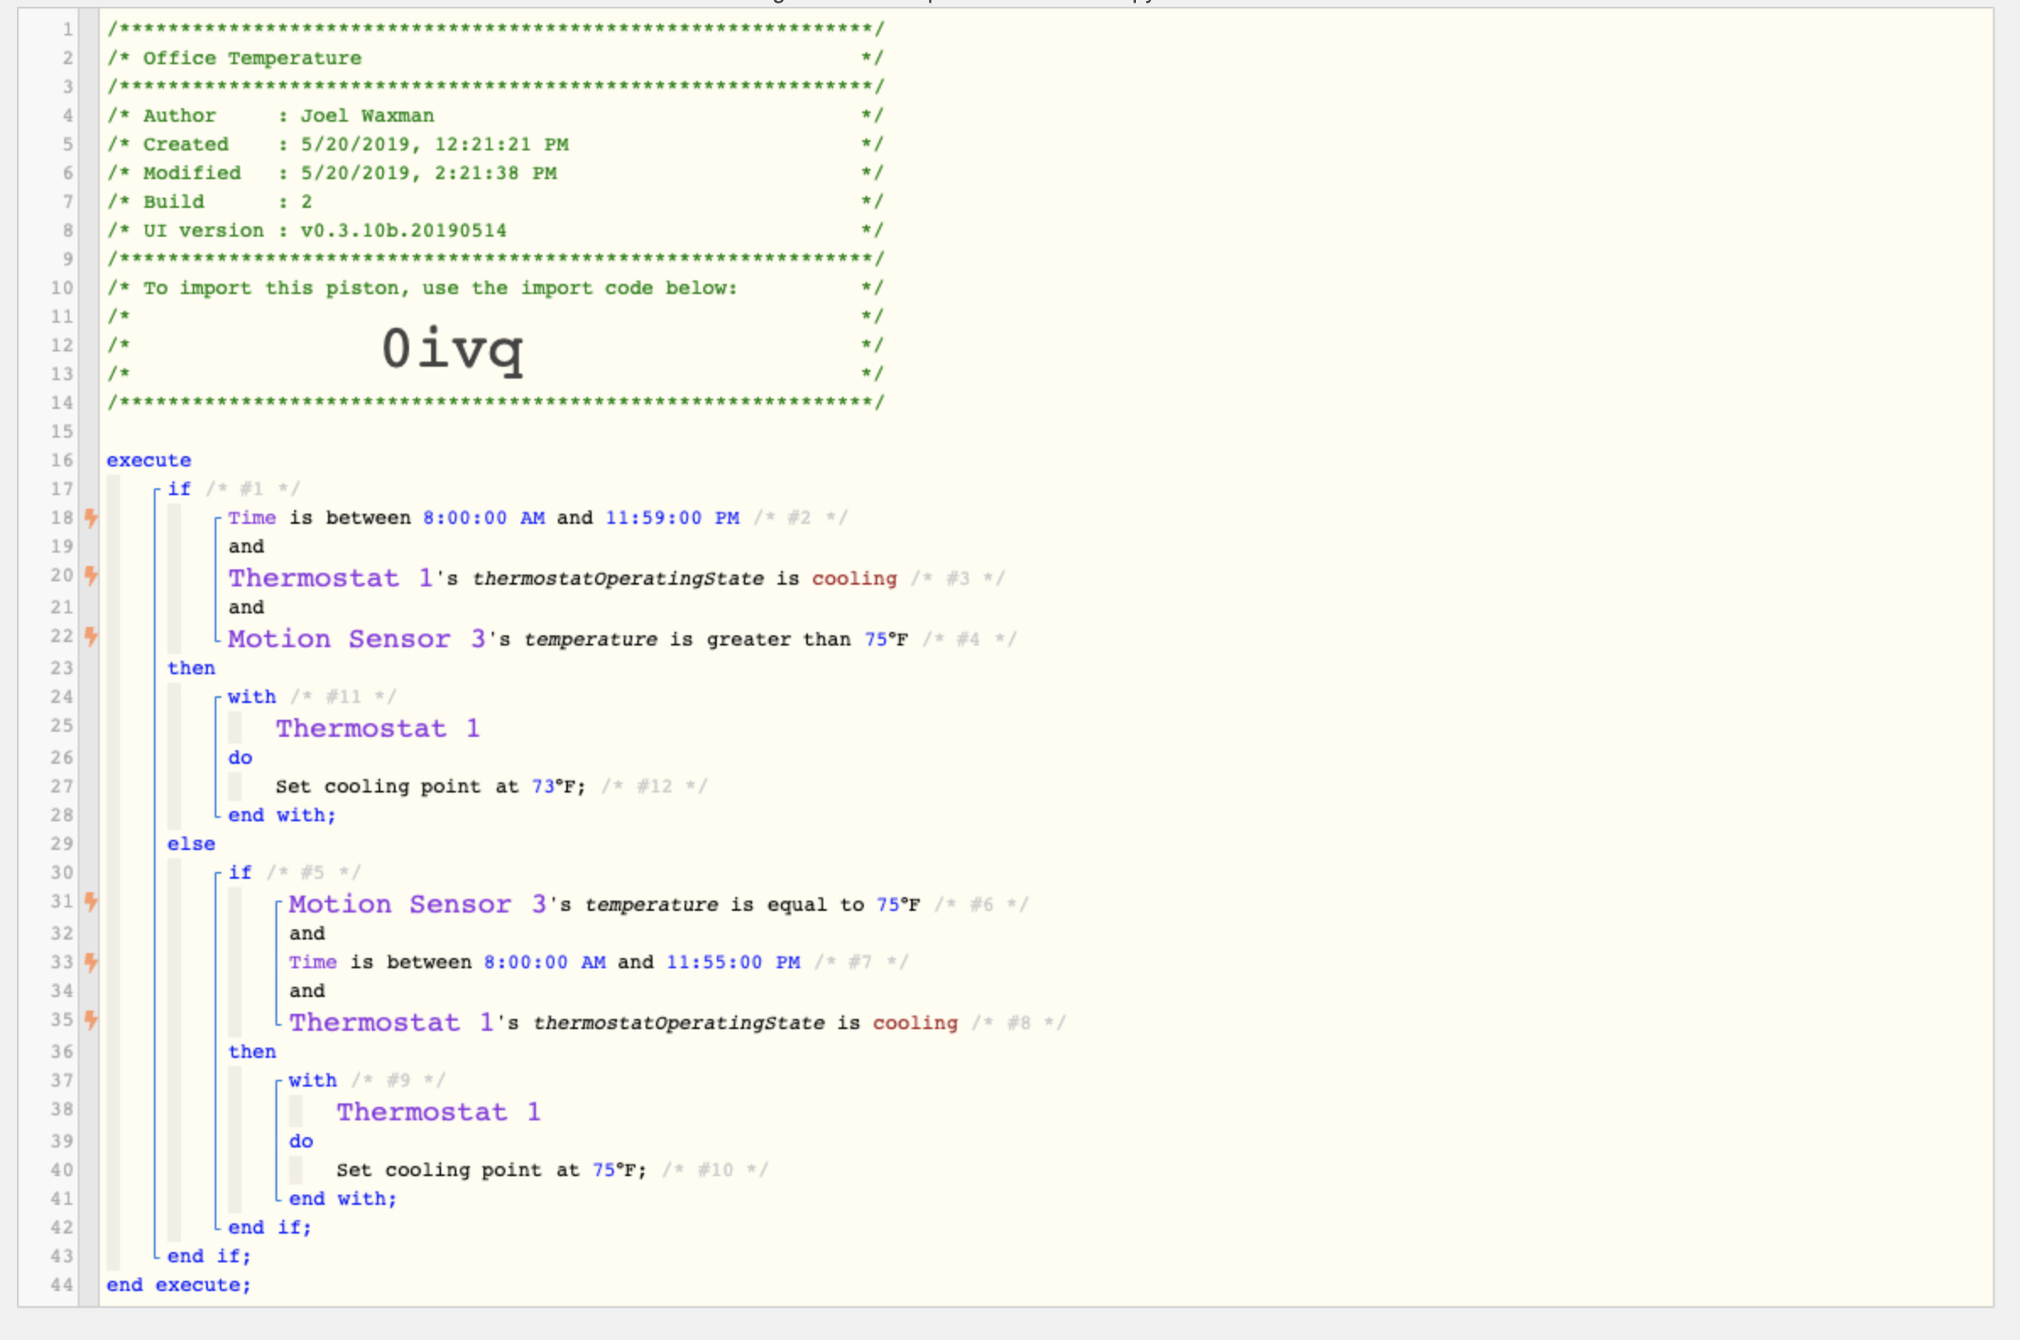This screenshot has height=1340, width=2020.
Task: Open Motion Sensor 3 greater than 75°F condition
Action: [x=568, y=640]
